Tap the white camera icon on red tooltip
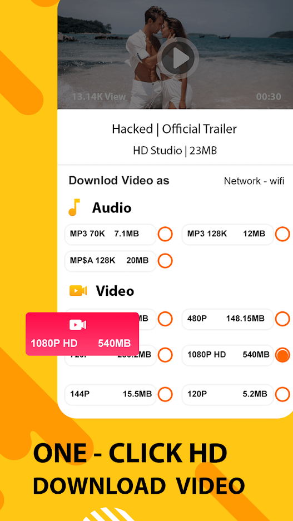 [78, 325]
